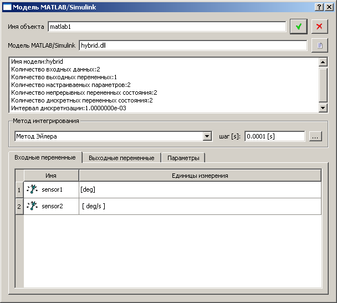The image size is (337, 303).
Task: Open the step settings with the ellipsis button
Action: [x=315, y=136]
